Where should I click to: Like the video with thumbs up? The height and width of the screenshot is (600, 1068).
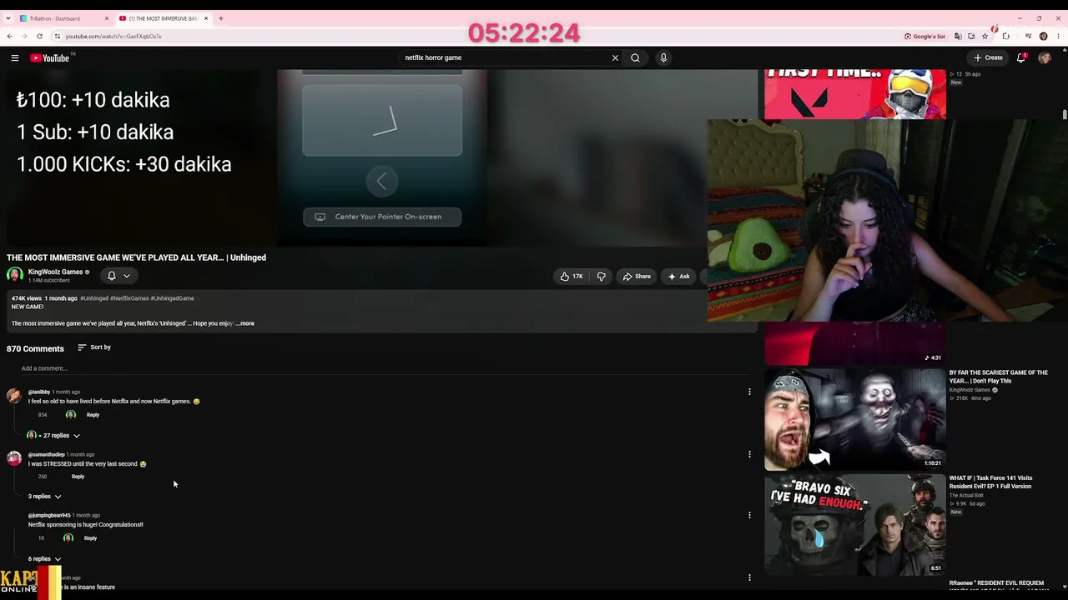point(572,276)
